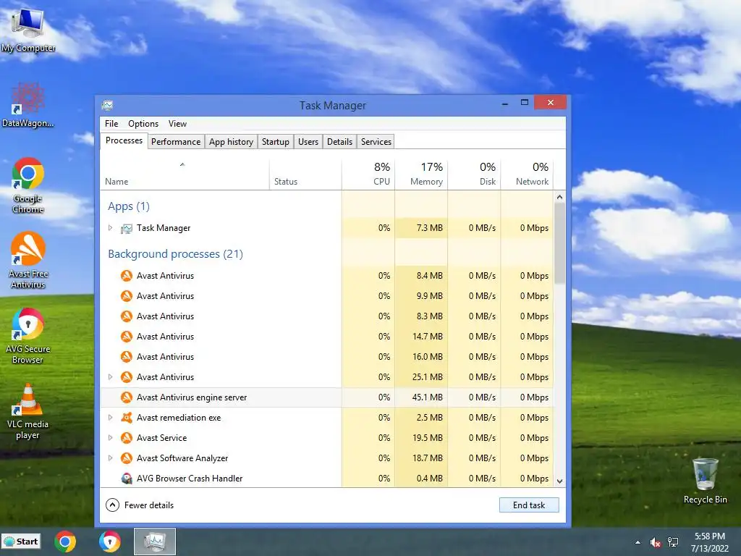Select Avast Antivirus 9.9 MB row
Viewport: 741px width, 556px height.
point(326,296)
